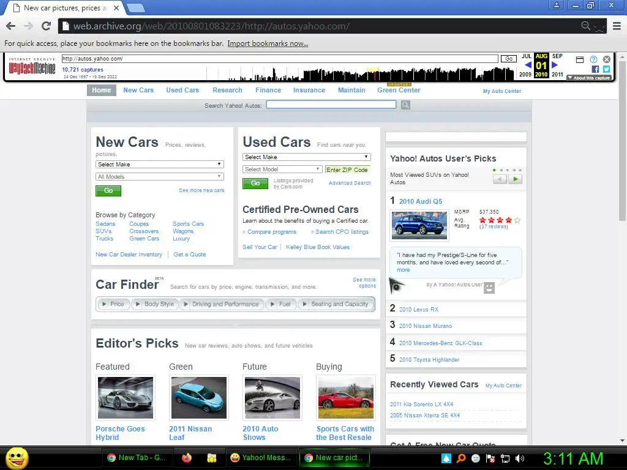
Task: Open the 2011 Nissan Leaf thumbnail
Action: click(x=199, y=398)
